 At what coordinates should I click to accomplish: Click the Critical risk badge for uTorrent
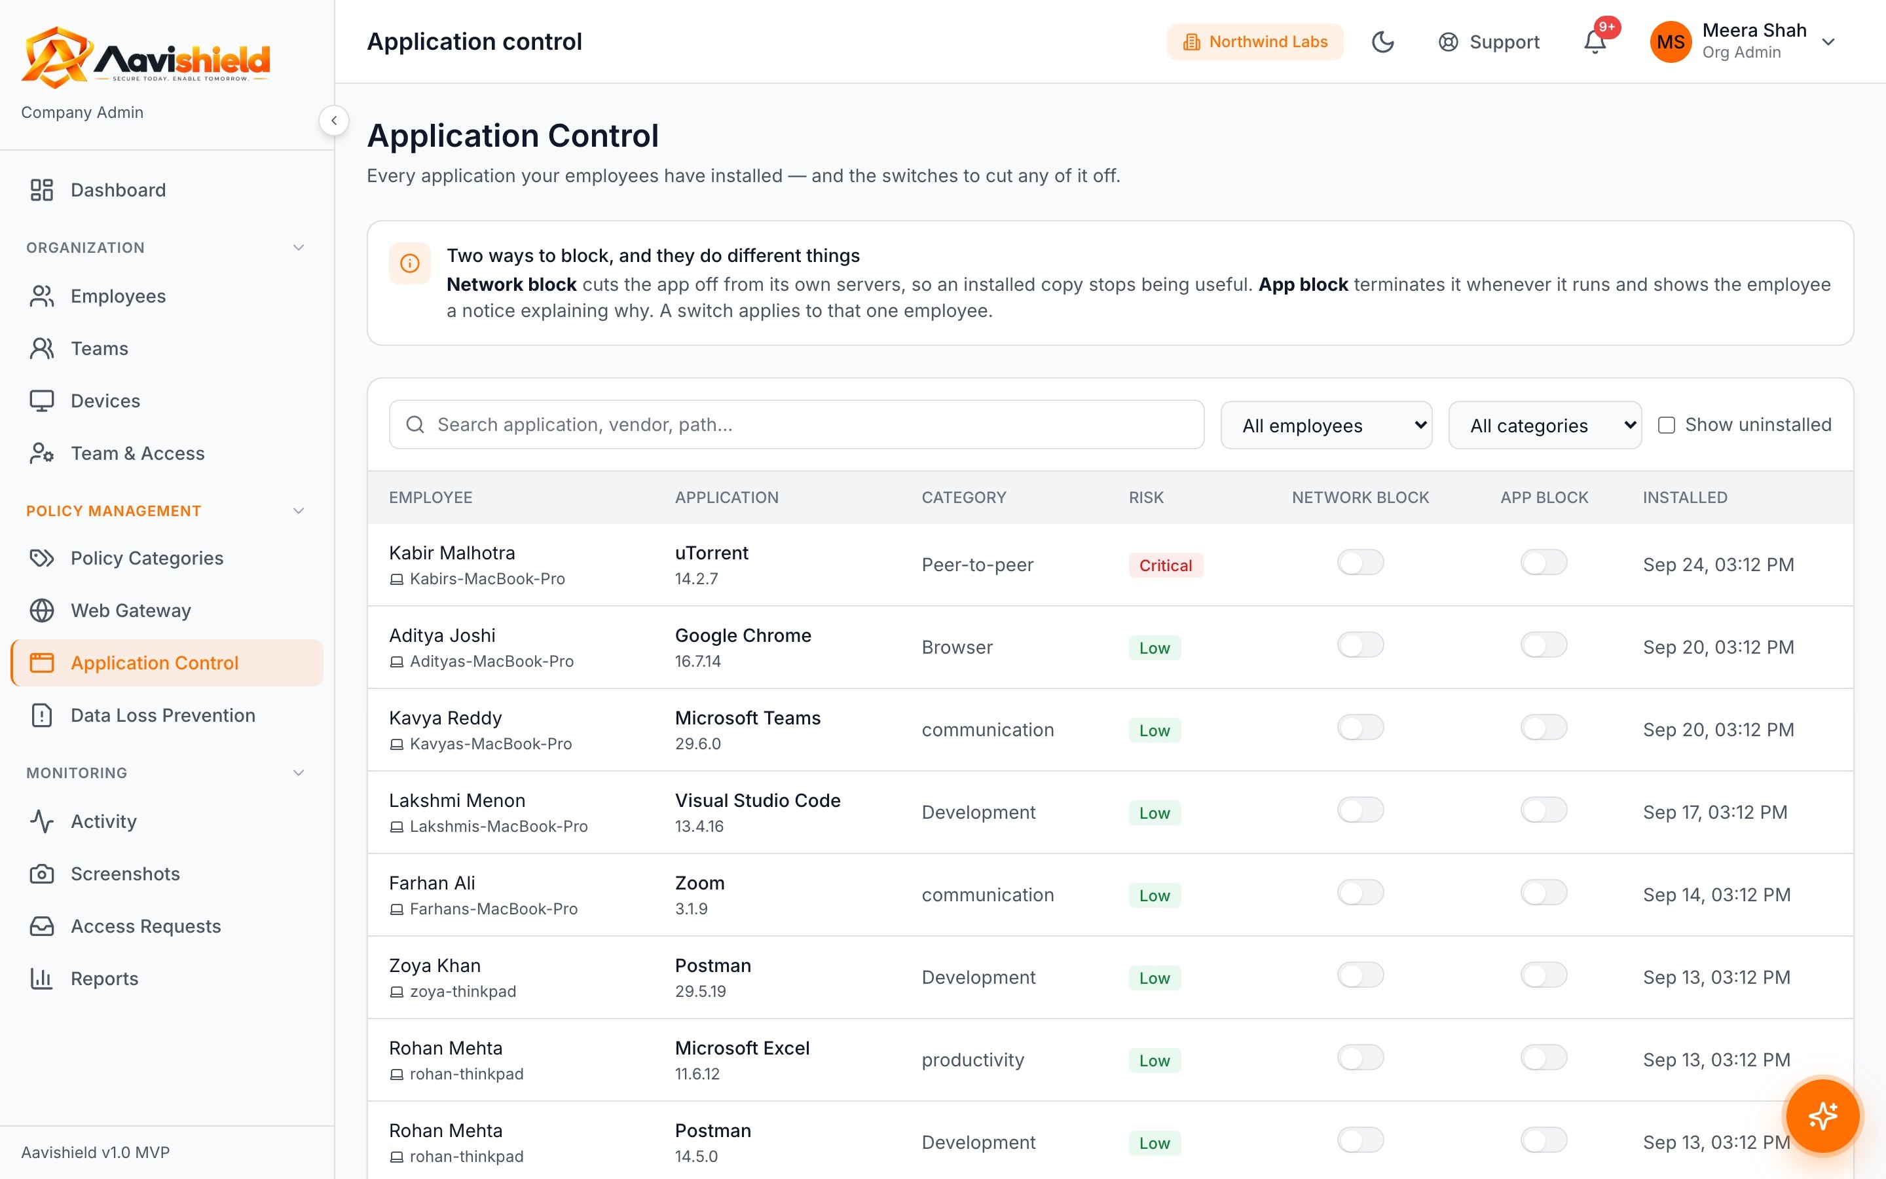1165,565
